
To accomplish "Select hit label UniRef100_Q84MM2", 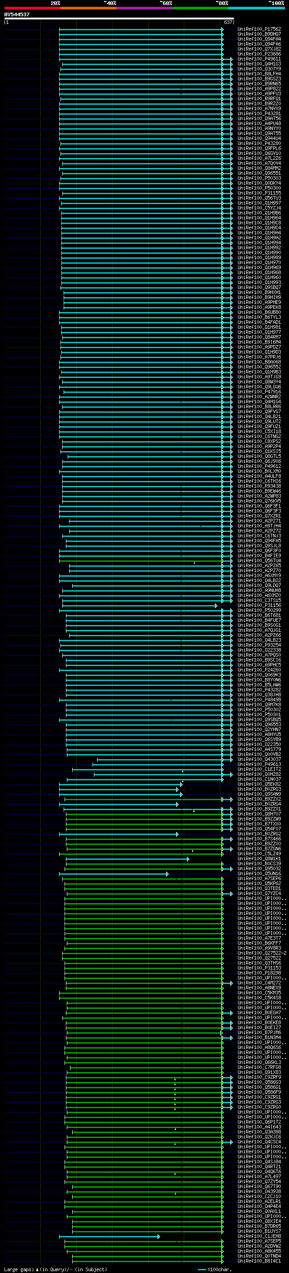I will (259, 168).
